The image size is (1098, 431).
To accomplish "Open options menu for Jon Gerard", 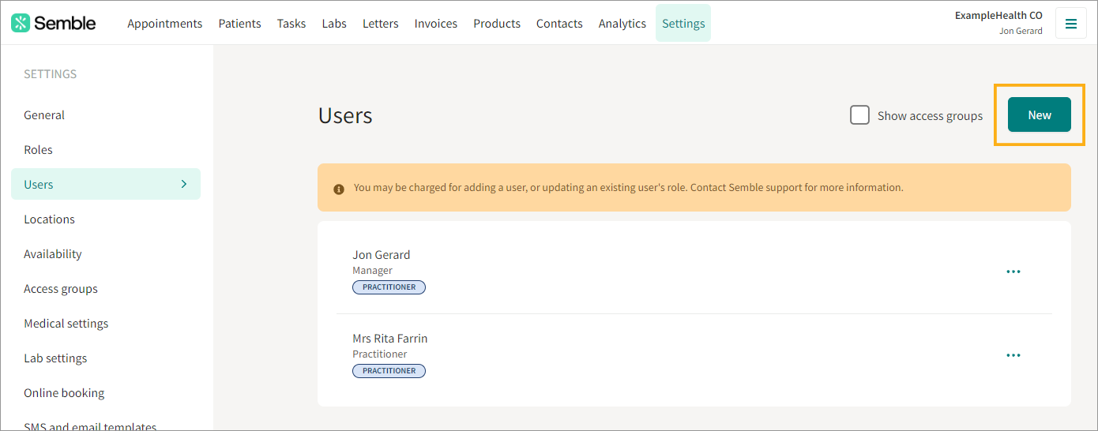I will coord(1013,272).
